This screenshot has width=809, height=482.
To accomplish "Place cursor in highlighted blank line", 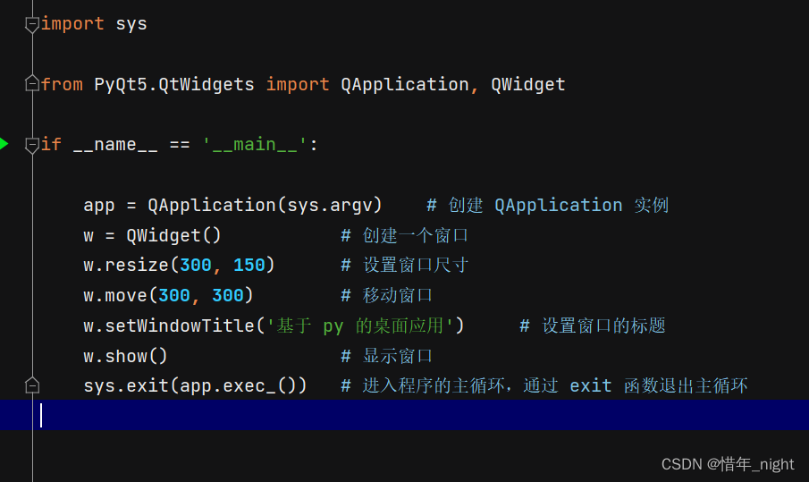I will pos(404,415).
